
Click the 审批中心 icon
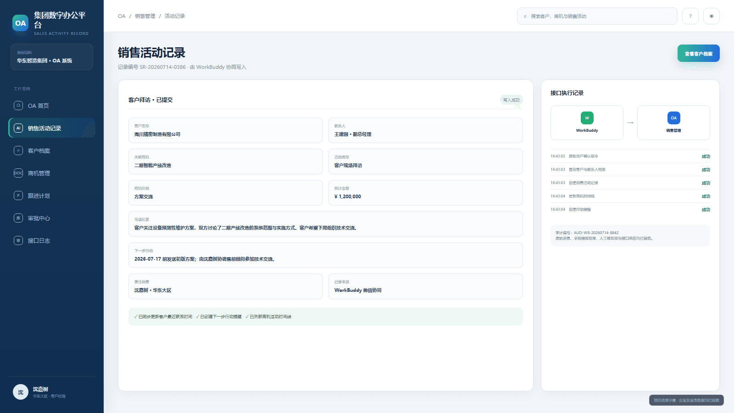point(18,218)
